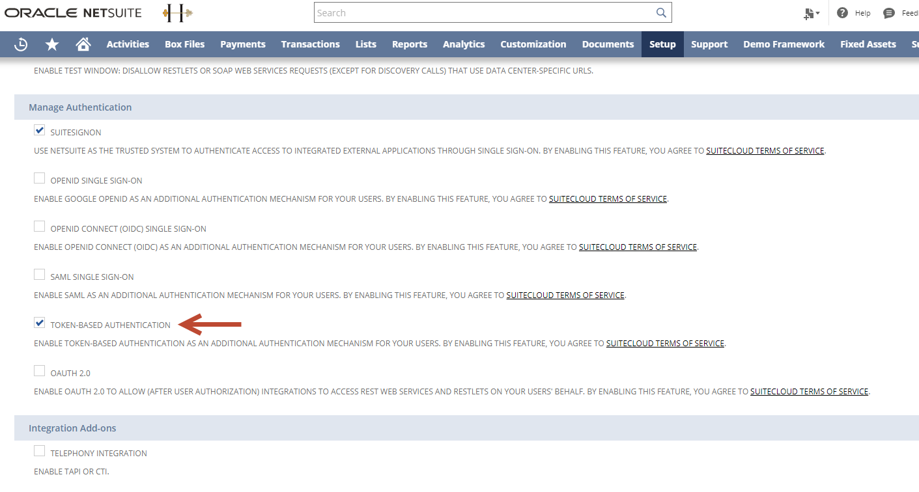
Task: Go to the Home house icon
Action: pyautogui.click(x=83, y=44)
